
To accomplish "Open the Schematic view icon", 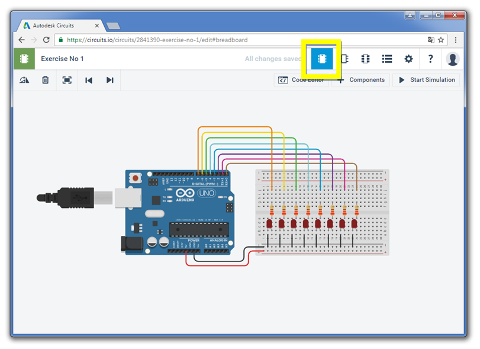I will [x=344, y=59].
